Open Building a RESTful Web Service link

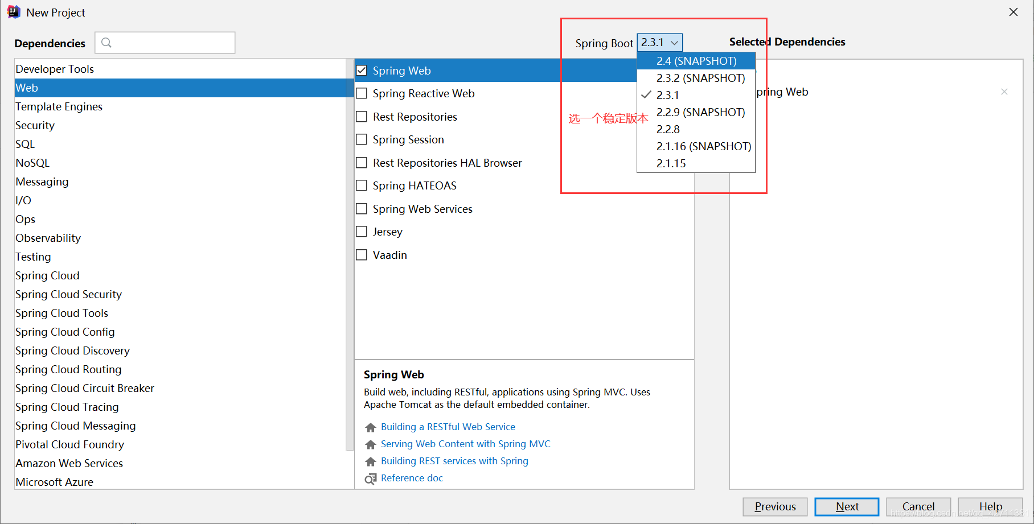point(448,427)
